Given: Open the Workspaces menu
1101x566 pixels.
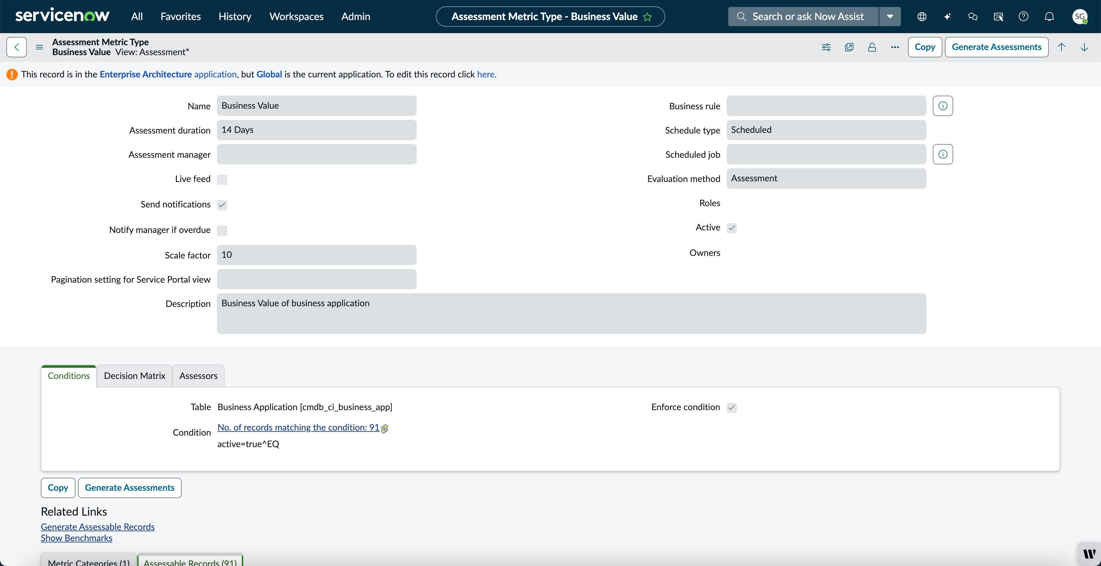Looking at the screenshot, I should tap(296, 17).
